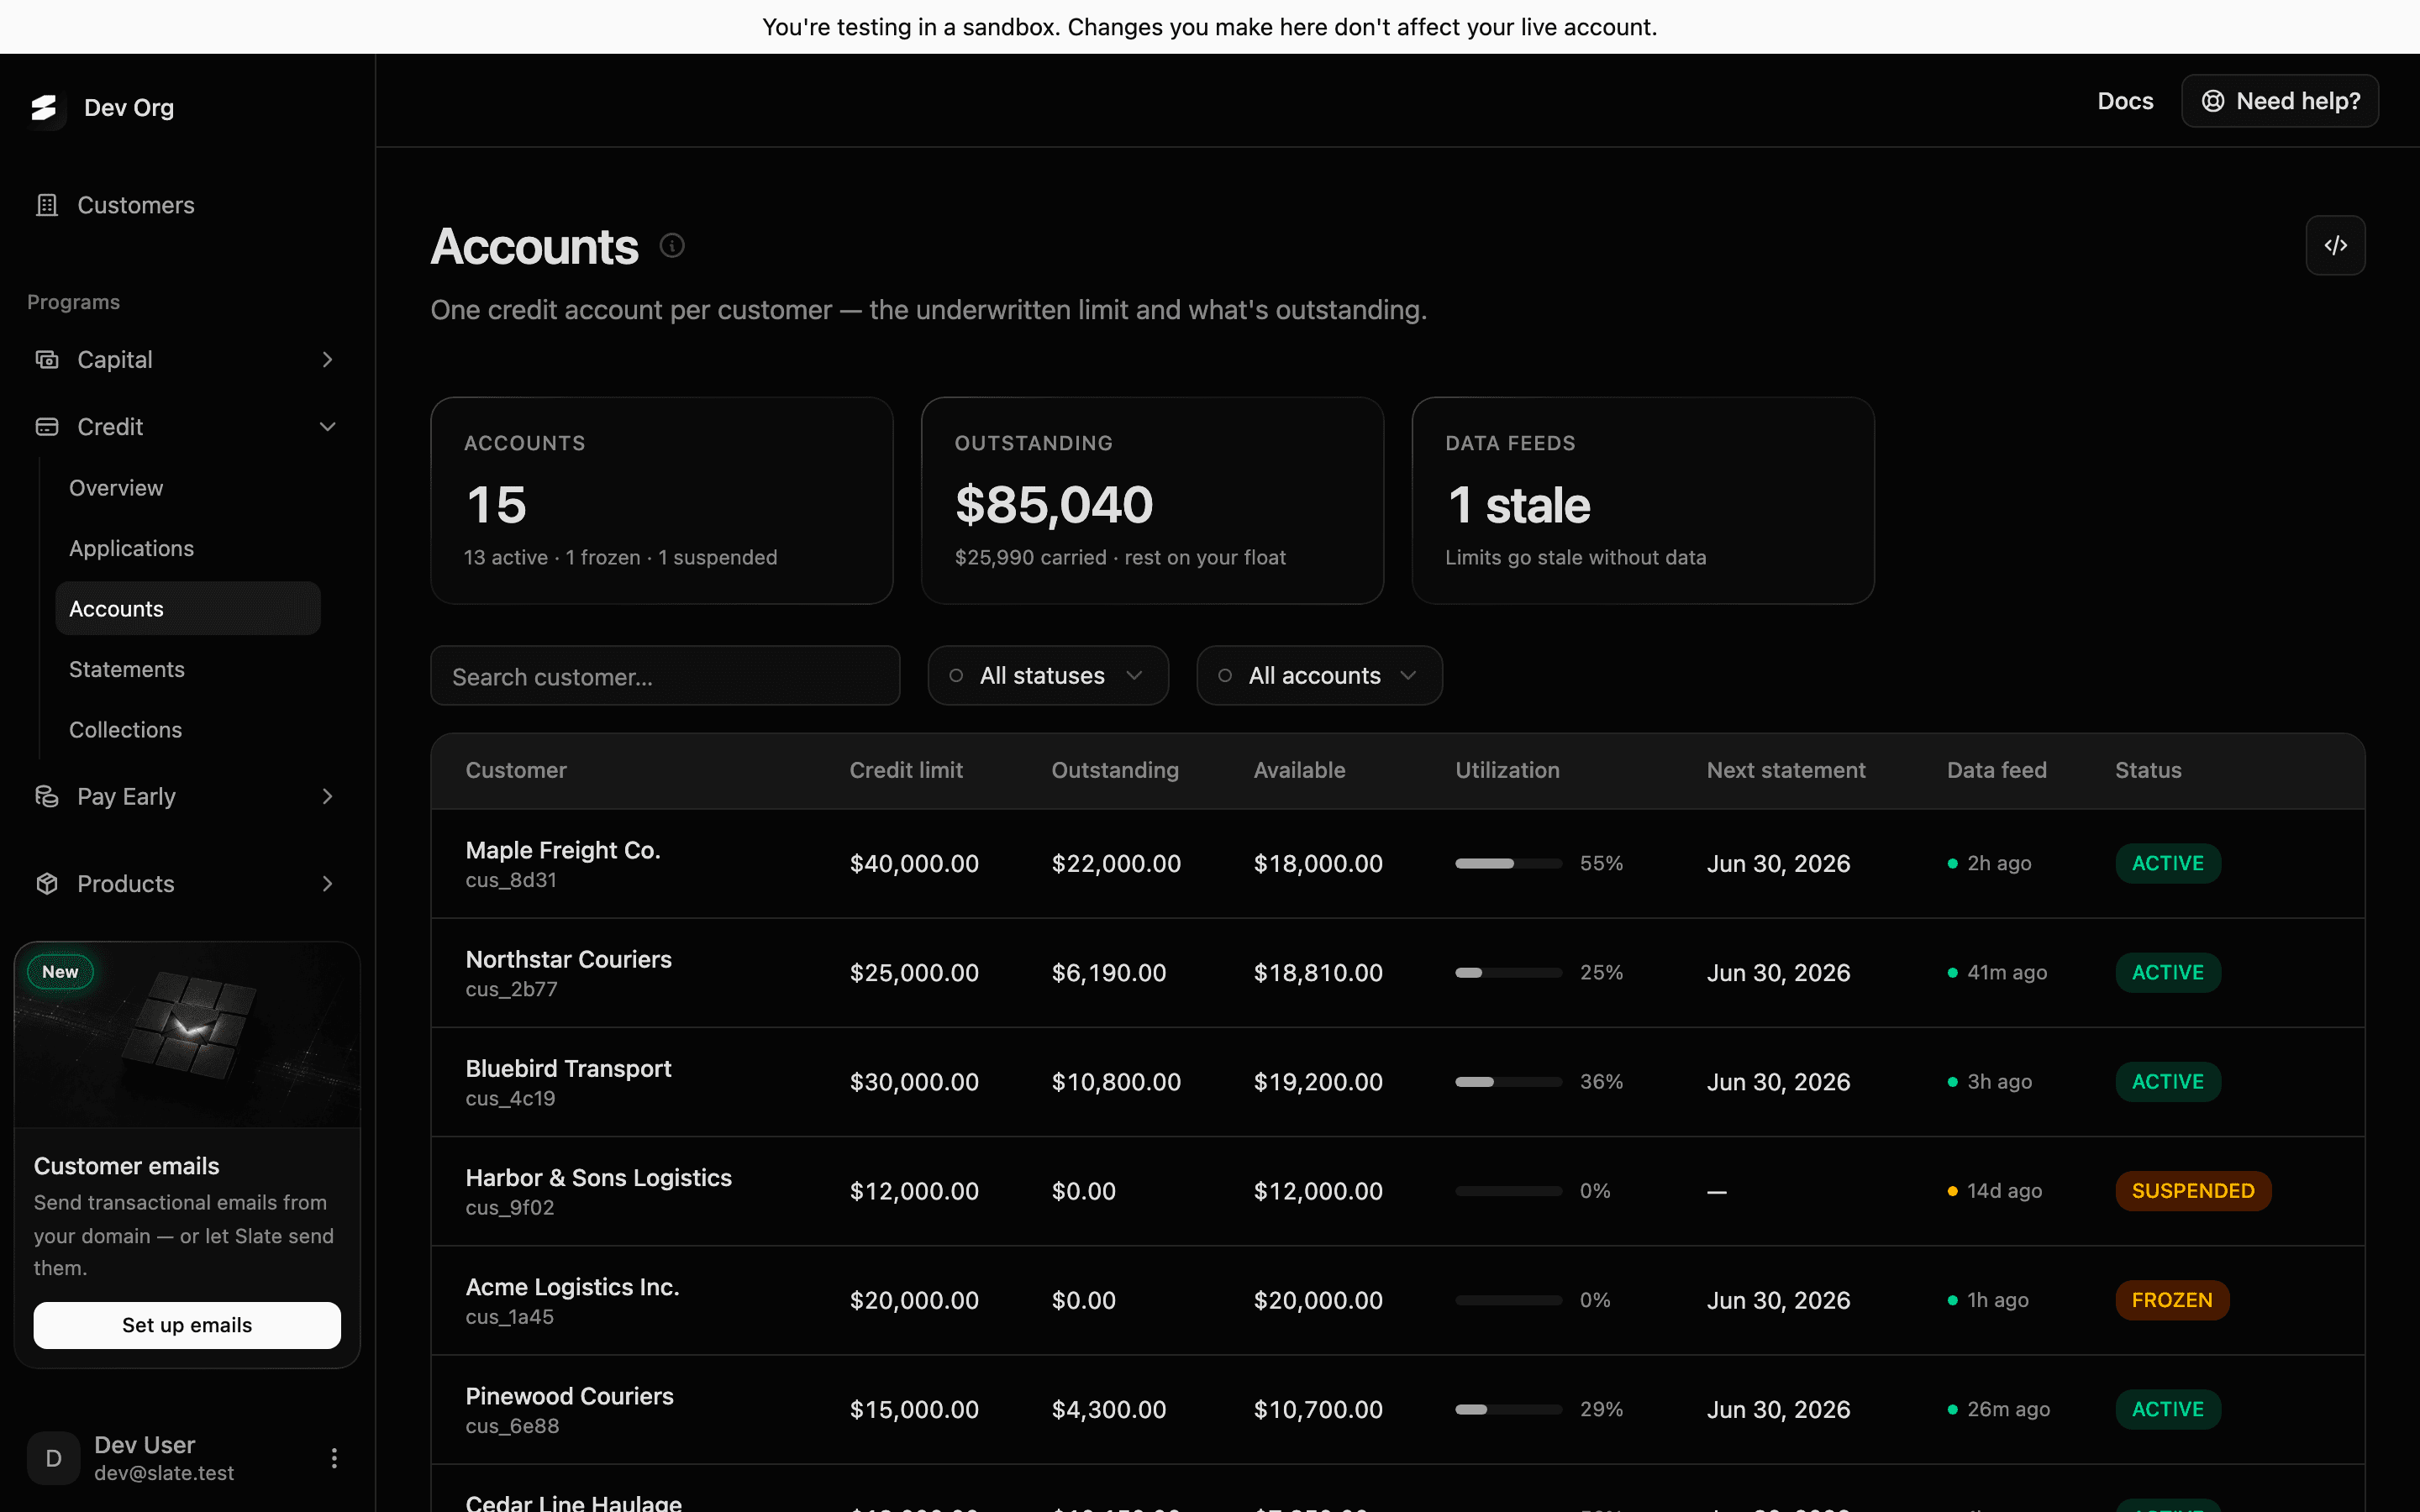Click the Data feed column header
This screenshot has height=1512, width=2420.
pyautogui.click(x=1996, y=770)
